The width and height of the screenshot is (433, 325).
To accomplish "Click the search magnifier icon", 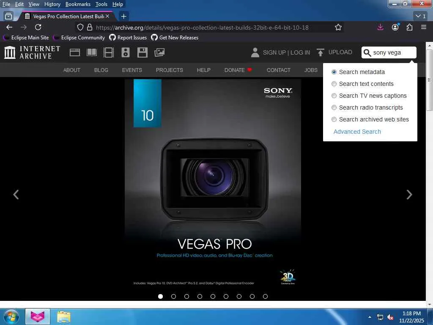I will point(367,52).
